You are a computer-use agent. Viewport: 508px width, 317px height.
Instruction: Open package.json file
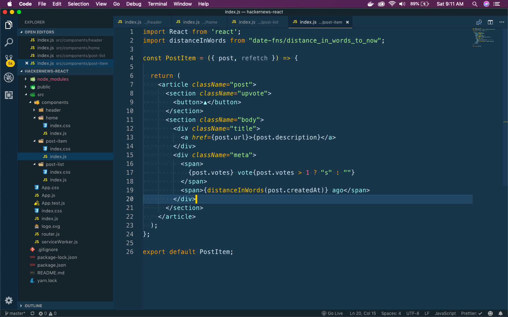[65, 265]
